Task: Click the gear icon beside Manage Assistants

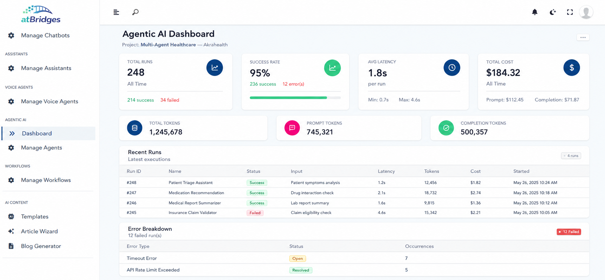Action: 11,68
